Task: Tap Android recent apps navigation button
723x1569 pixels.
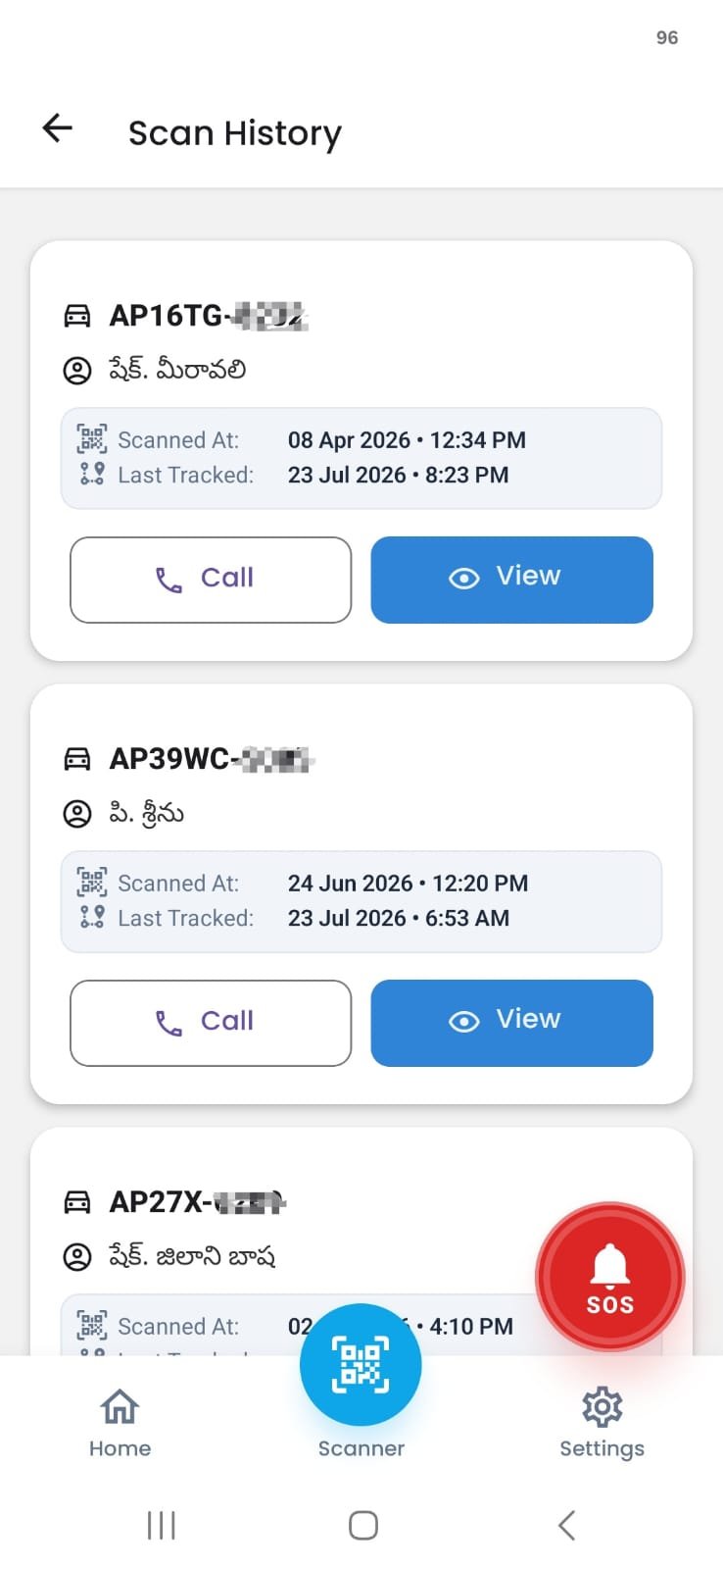Action: pos(161,1525)
